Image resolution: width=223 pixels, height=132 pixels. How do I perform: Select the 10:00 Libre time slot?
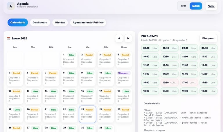point(150,57)
